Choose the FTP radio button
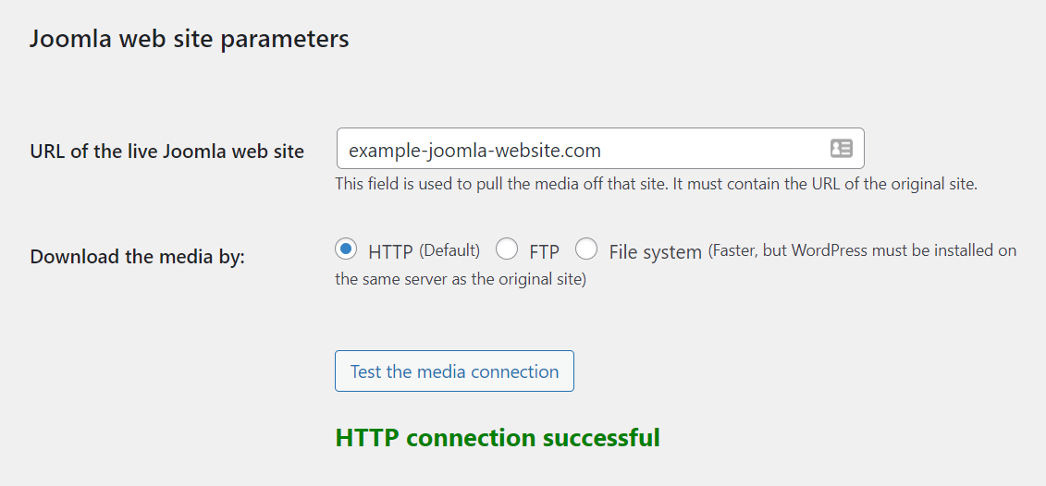 (x=507, y=249)
